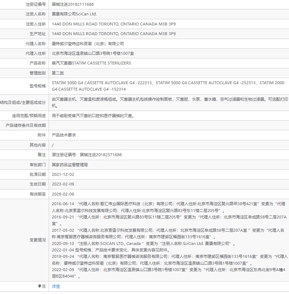Screen dimensions: 289x294
Task: Click the 注册人住所 address value
Action: [x=114, y=24]
